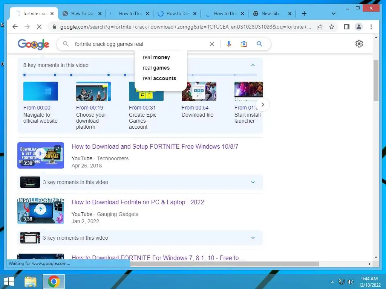Show next key moments with right arrow
The height and width of the screenshot is (289, 386).
263,105
